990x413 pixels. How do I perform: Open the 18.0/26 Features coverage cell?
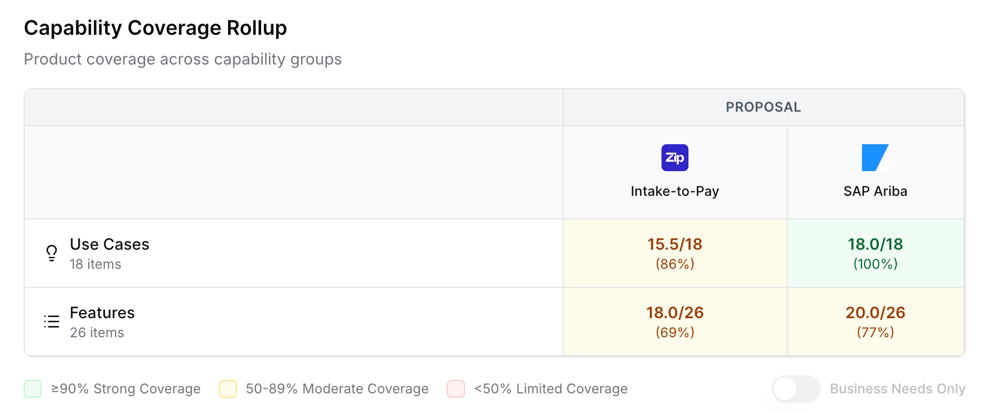674,322
